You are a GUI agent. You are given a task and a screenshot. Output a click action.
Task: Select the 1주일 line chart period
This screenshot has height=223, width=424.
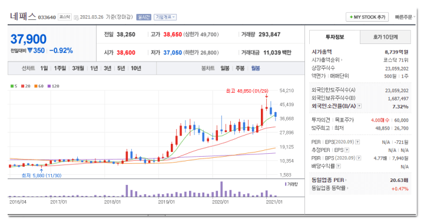[60, 69]
